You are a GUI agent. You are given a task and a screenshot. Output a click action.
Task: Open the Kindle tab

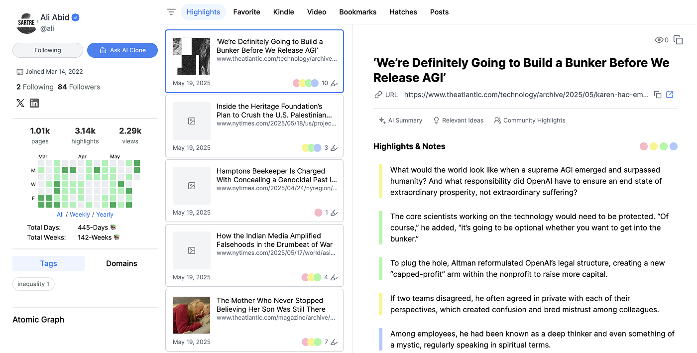pyautogui.click(x=284, y=12)
